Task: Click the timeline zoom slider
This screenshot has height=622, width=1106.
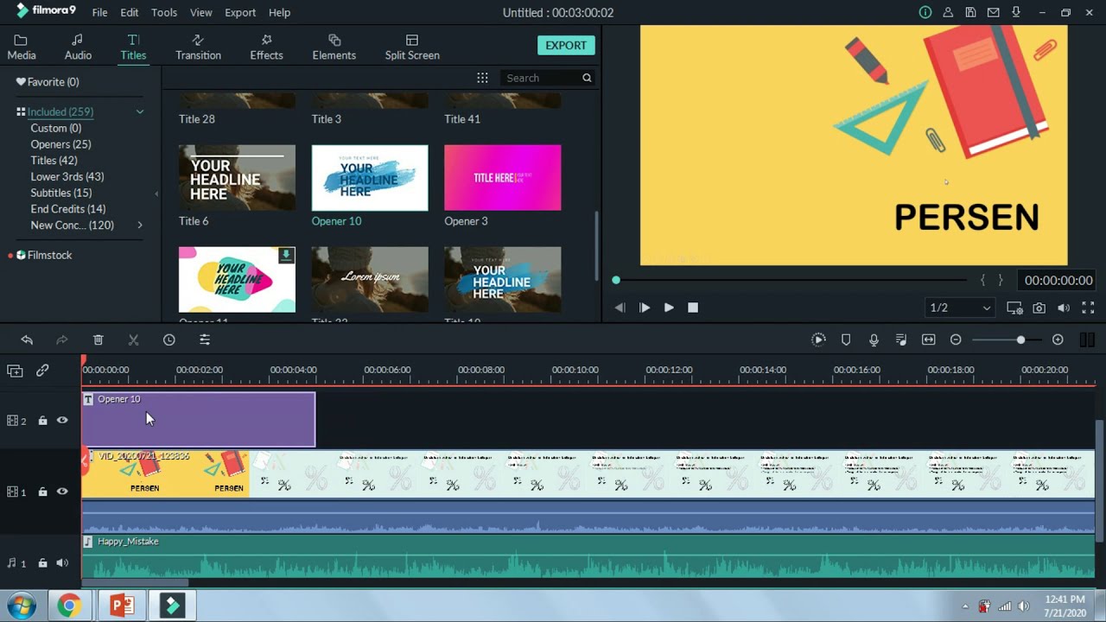Action: (1020, 340)
